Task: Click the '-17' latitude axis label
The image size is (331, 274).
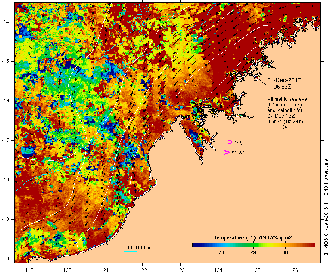Action: tap(5, 140)
